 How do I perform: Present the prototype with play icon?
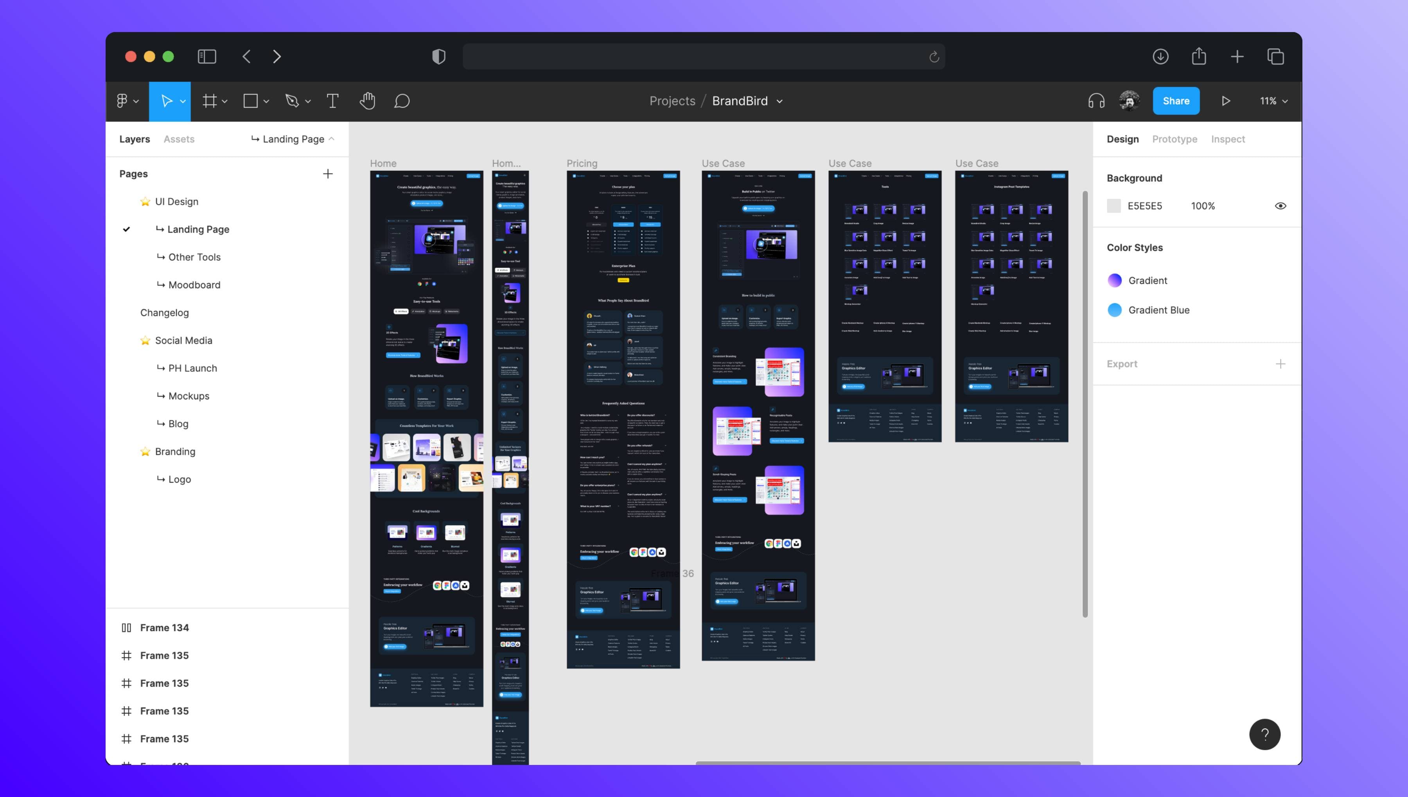click(1226, 101)
